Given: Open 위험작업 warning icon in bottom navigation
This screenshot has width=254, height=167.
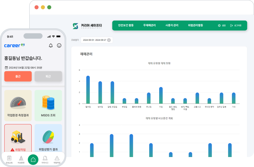Looking at the screenshot, I should 57,159.
